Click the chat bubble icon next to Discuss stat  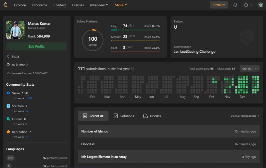pyautogui.click(x=8, y=119)
